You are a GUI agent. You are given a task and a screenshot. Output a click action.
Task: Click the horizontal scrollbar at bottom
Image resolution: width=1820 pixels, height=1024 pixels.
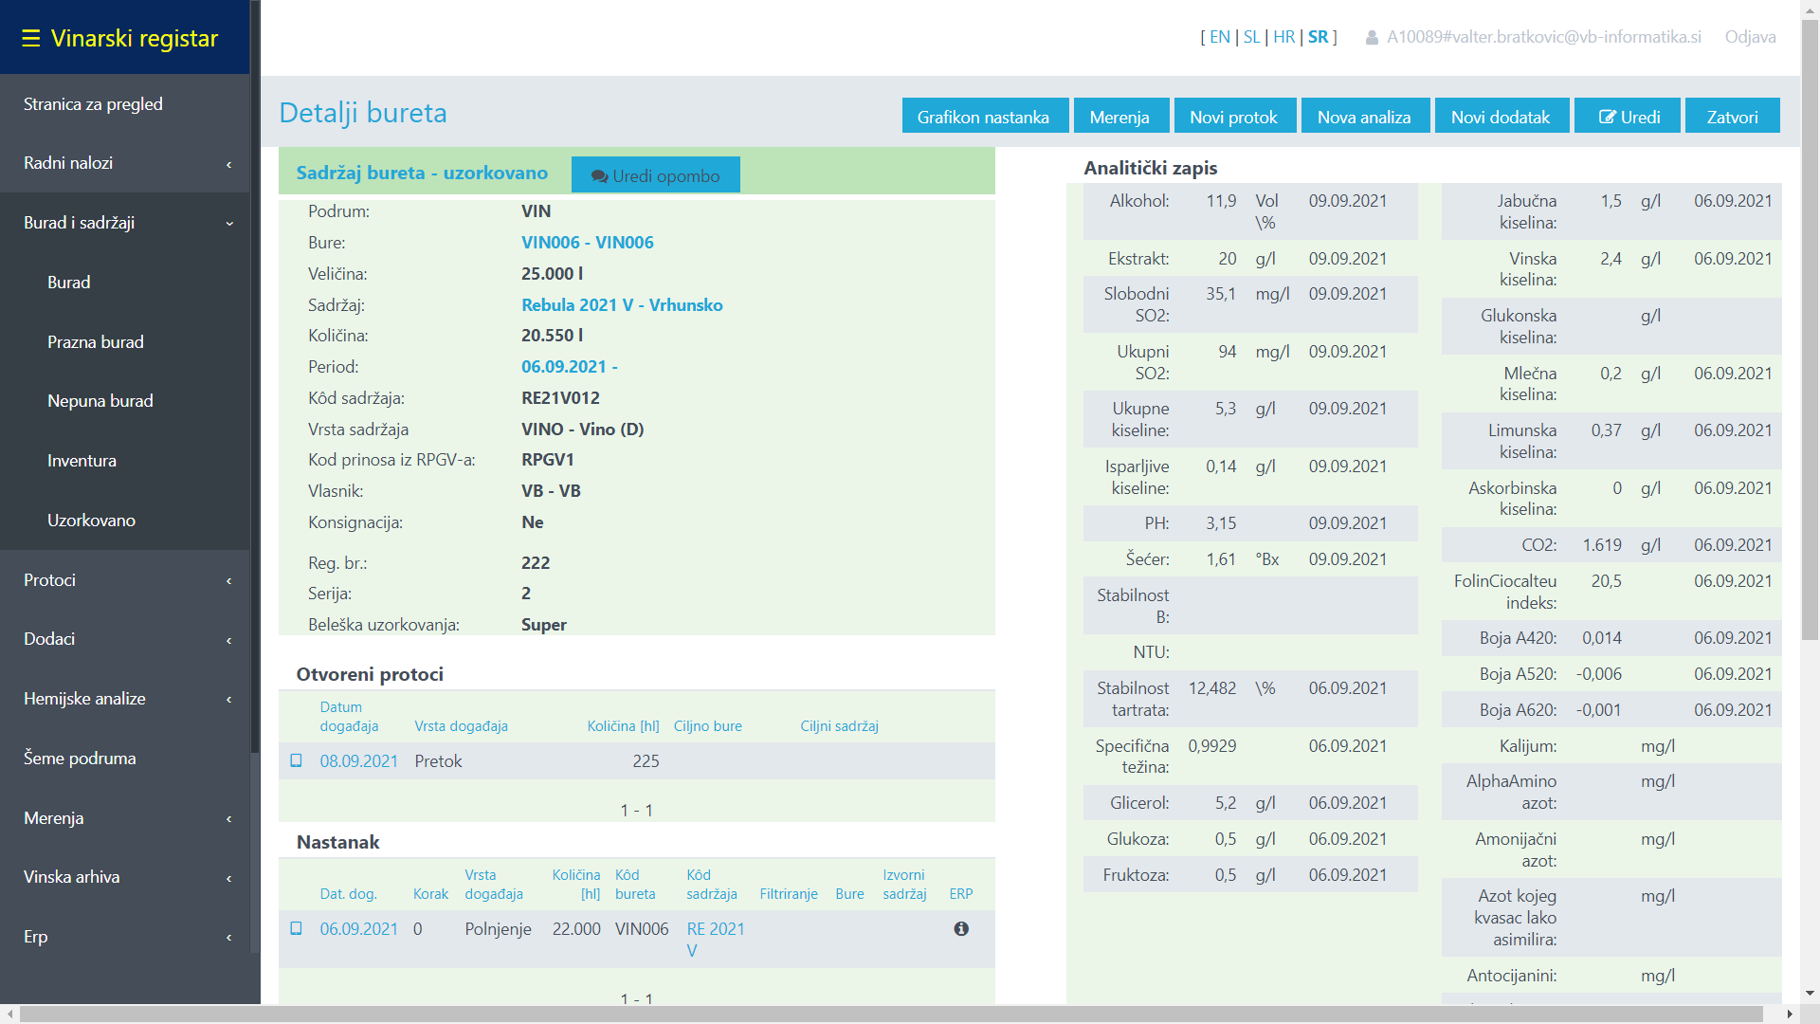tap(891, 1014)
